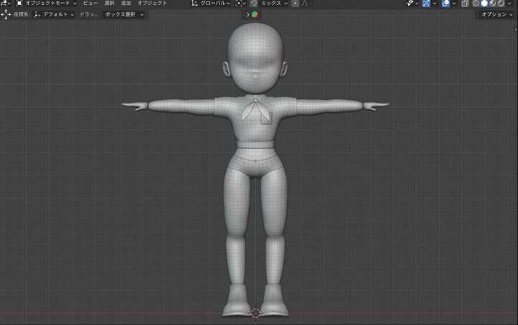518x325 pixels.
Task: Open the ボックス選択 drag action dropdown
Action: tap(124, 14)
